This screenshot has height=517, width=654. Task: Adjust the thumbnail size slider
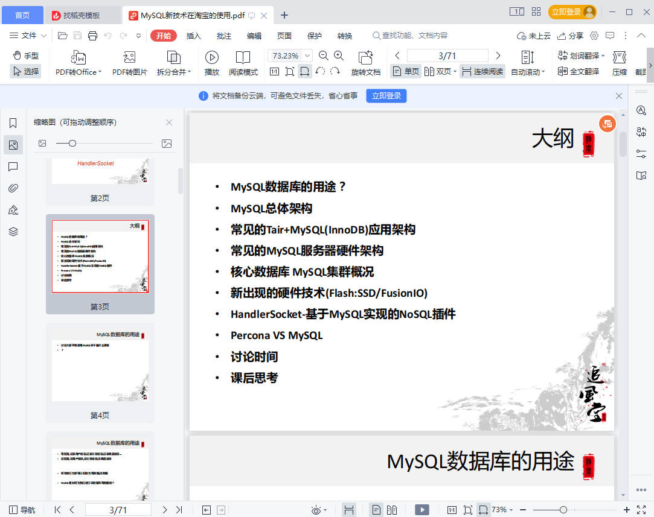point(72,144)
